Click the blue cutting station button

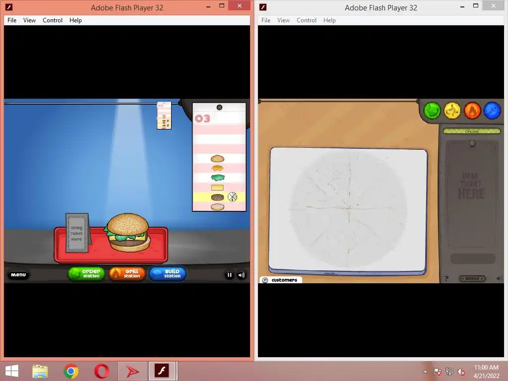493,111
